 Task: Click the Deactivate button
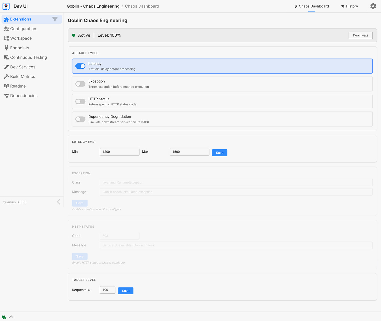(x=361, y=35)
